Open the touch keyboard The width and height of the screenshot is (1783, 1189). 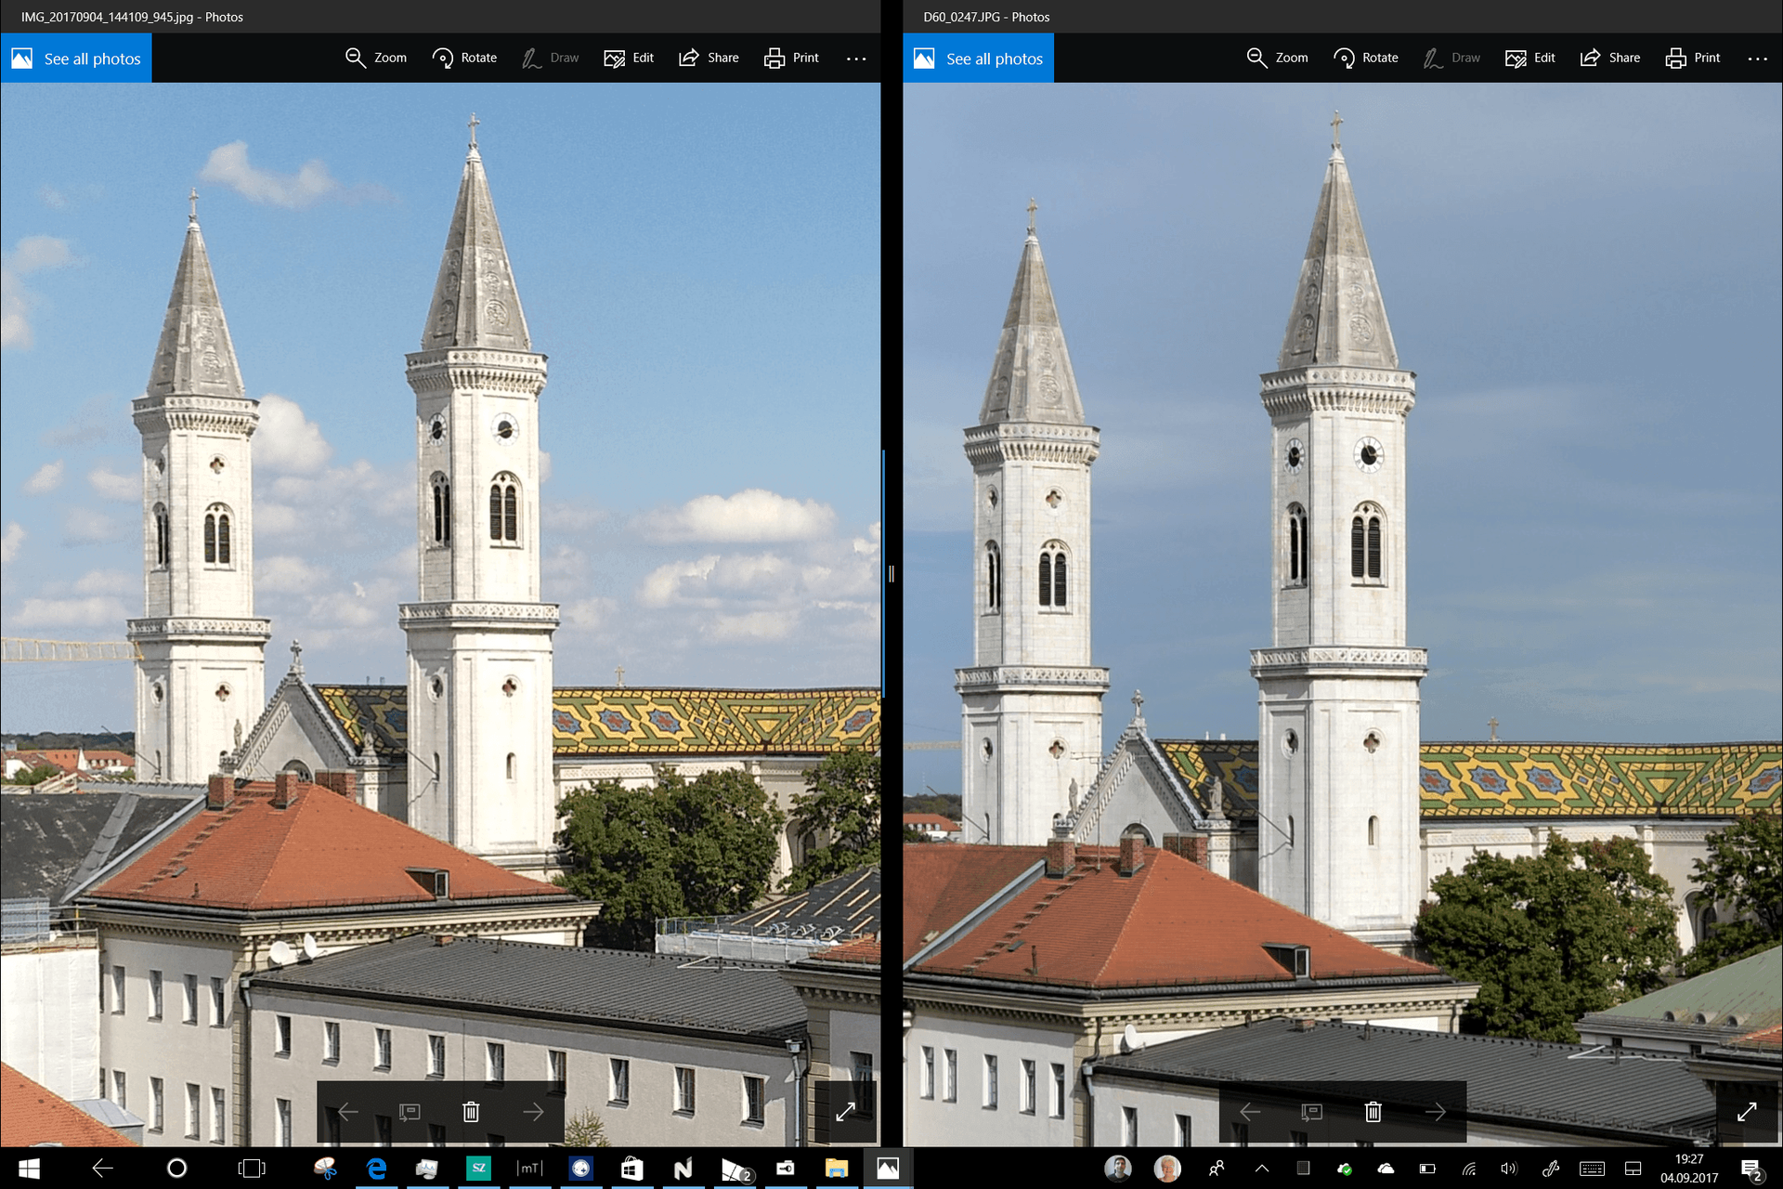pyautogui.click(x=1592, y=1169)
